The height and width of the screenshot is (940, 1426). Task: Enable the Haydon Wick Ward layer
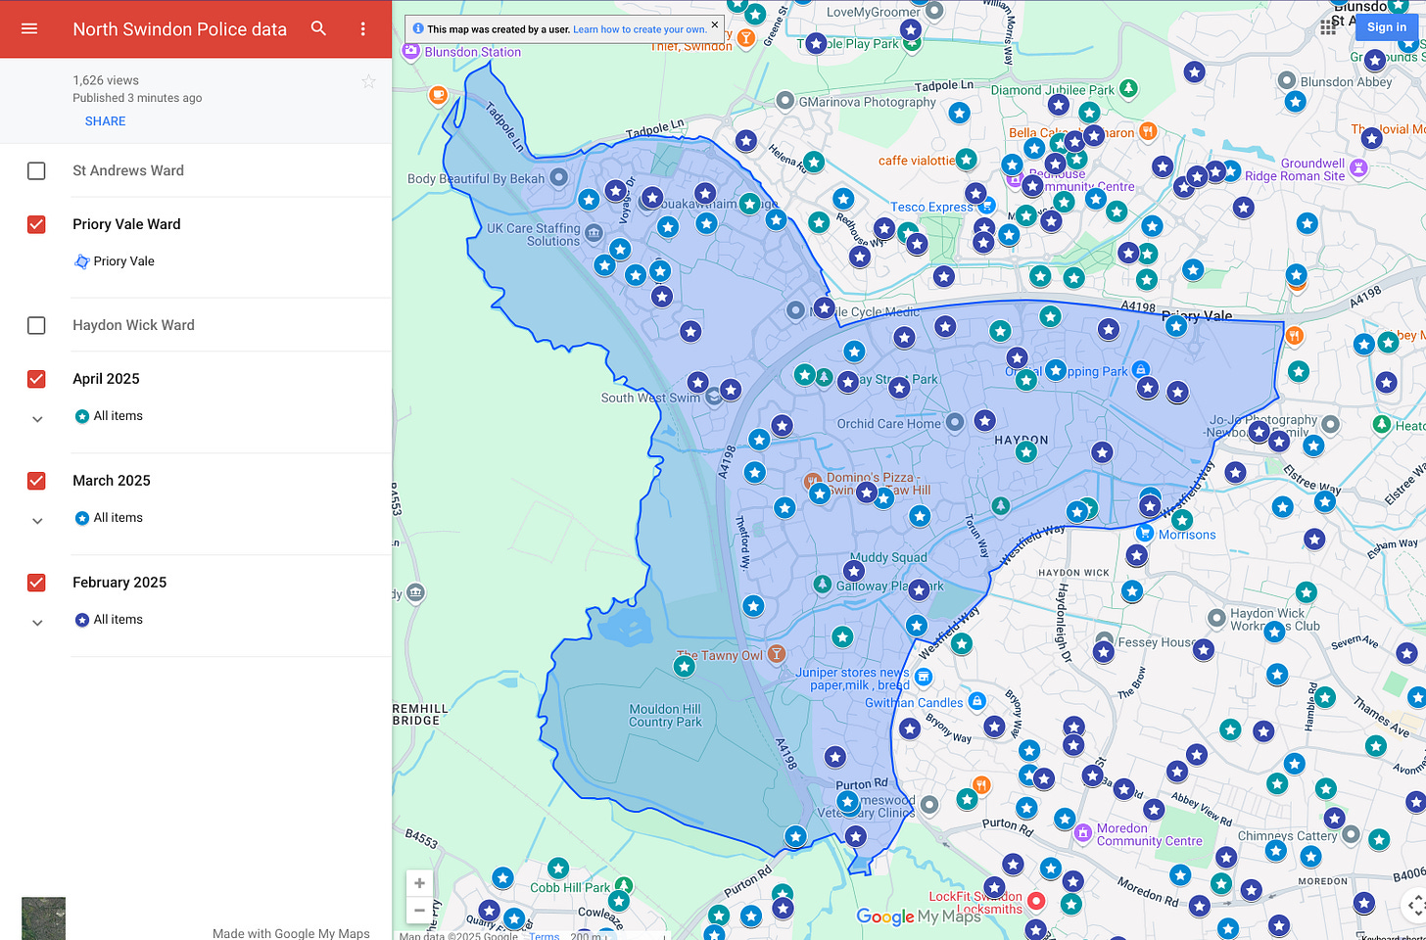point(36,325)
